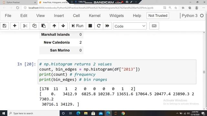Open the command palette keyboard icon
Image resolution: width=207 pixels, height=116 pixels.
coord(154,26)
